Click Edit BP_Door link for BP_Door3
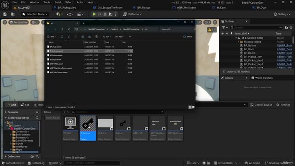Screen dimensions: 295x166 (284, 53)
